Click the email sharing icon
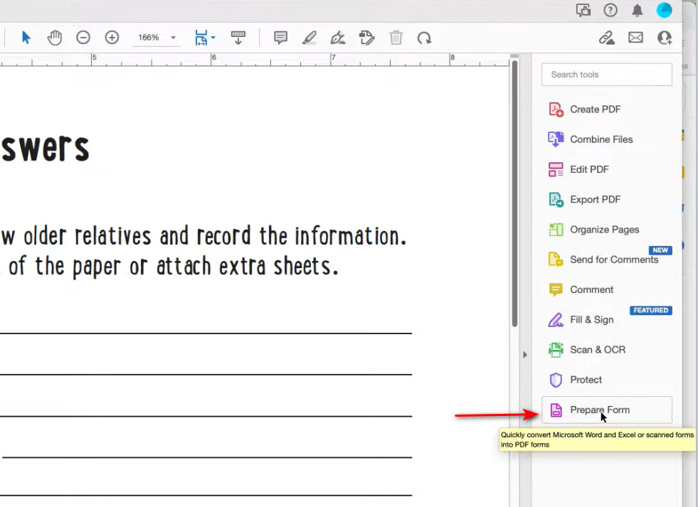Image resolution: width=698 pixels, height=507 pixels. [635, 37]
